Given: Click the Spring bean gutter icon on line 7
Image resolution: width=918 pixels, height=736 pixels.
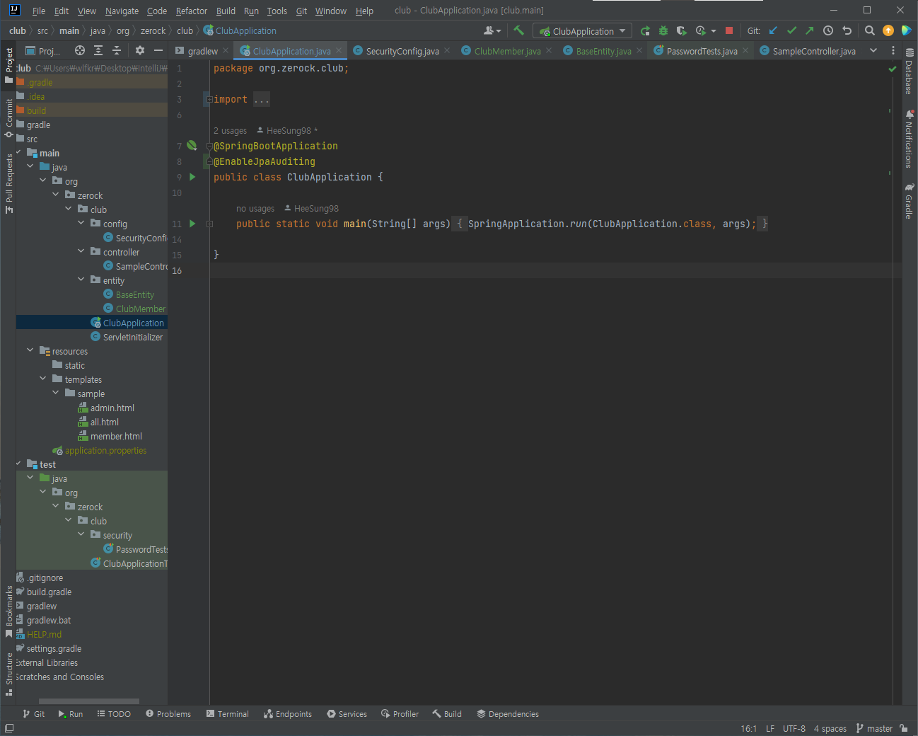Looking at the screenshot, I should (x=192, y=146).
